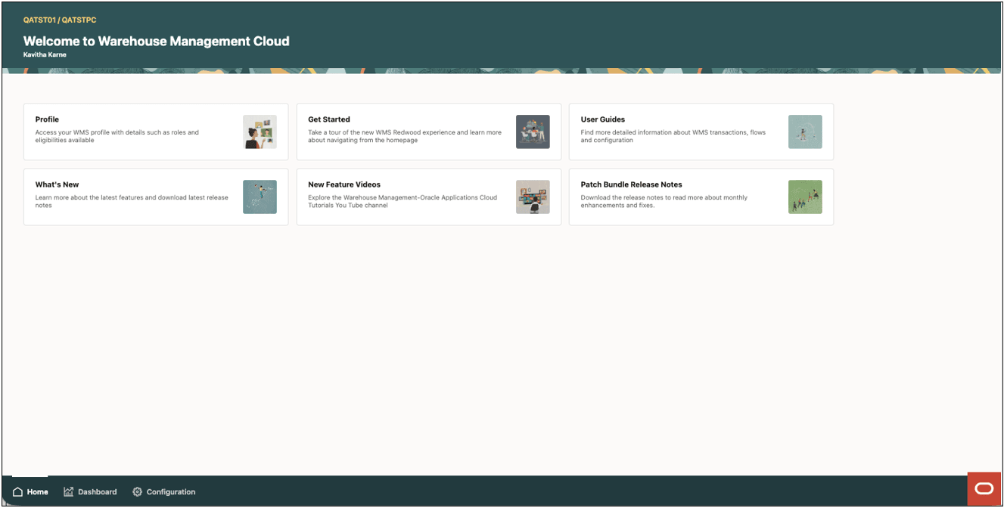Open the red Oracle logo button
Viewport: 1004px width, 508px height.
click(x=984, y=489)
